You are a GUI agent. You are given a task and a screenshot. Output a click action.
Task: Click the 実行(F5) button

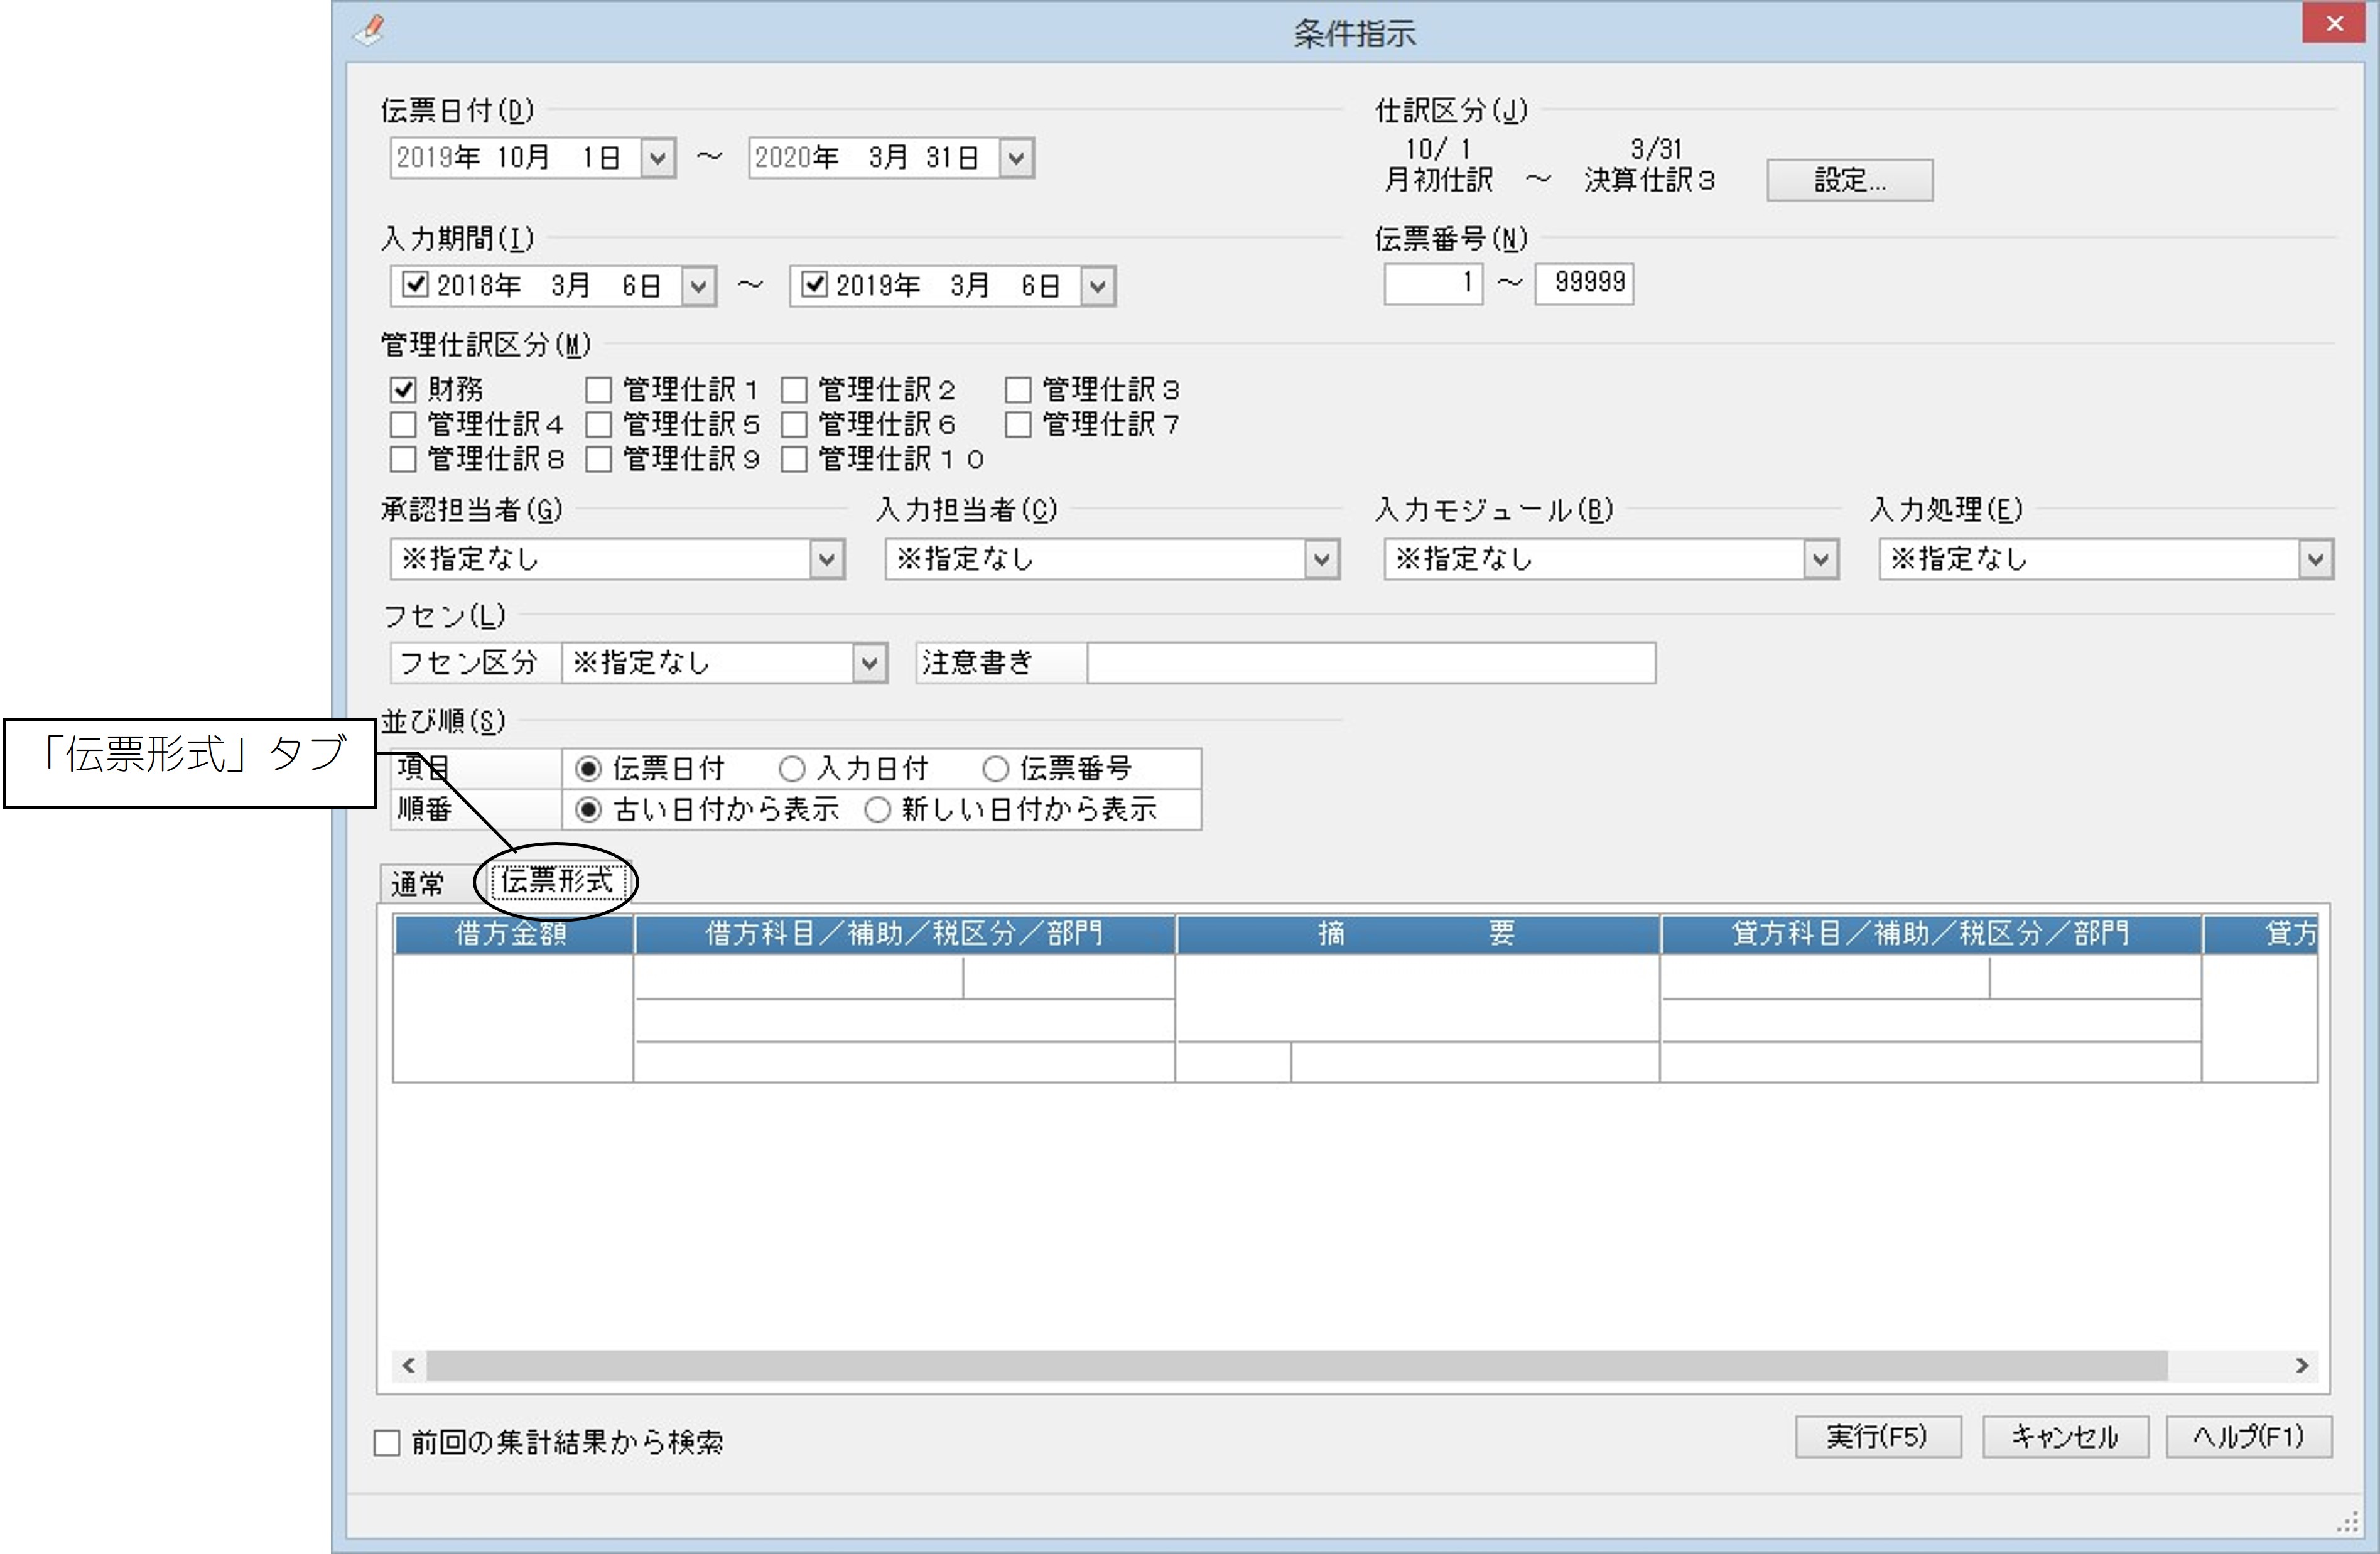pyautogui.click(x=1877, y=1437)
